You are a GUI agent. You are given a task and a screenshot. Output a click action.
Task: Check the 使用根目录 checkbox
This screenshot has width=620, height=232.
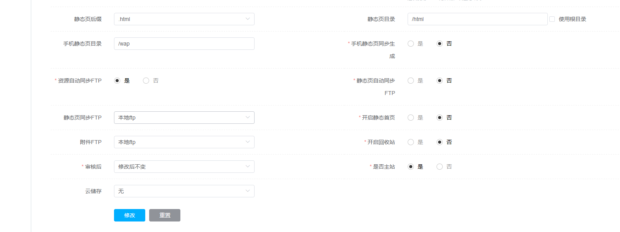tap(552, 19)
